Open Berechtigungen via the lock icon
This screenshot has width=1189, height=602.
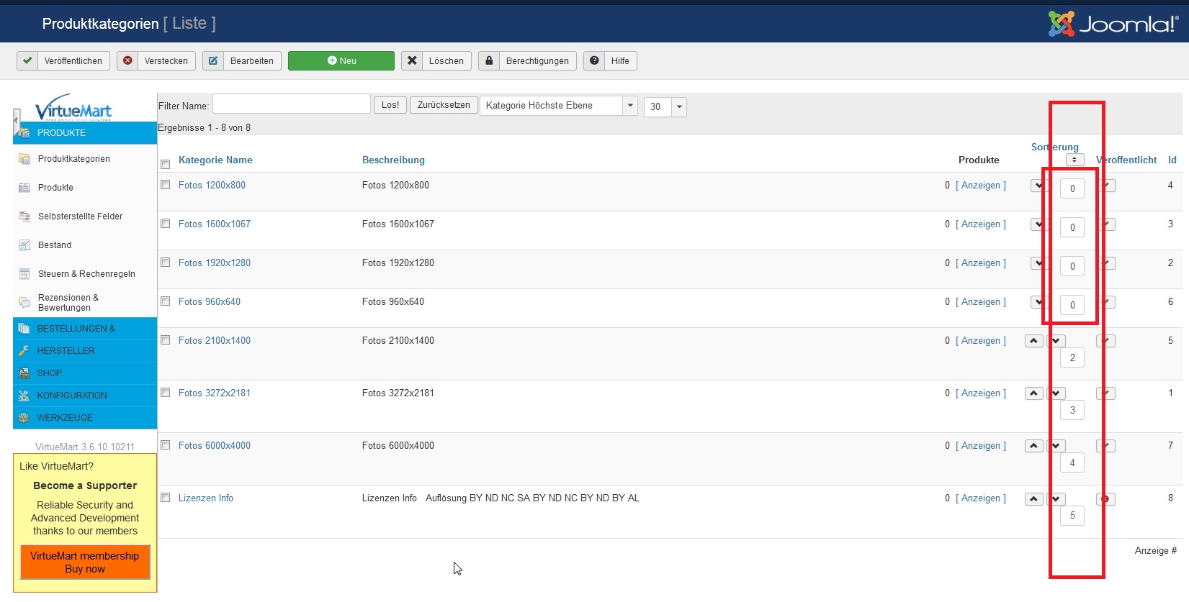pos(489,61)
